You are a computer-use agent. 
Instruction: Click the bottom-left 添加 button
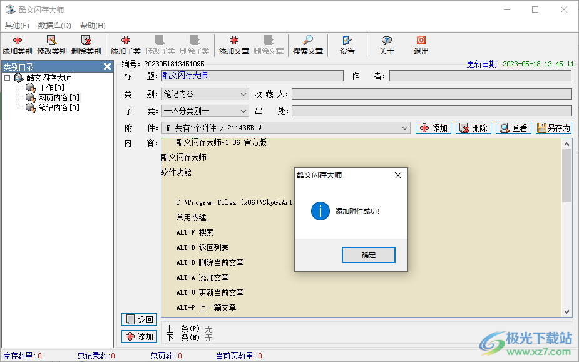(x=139, y=336)
